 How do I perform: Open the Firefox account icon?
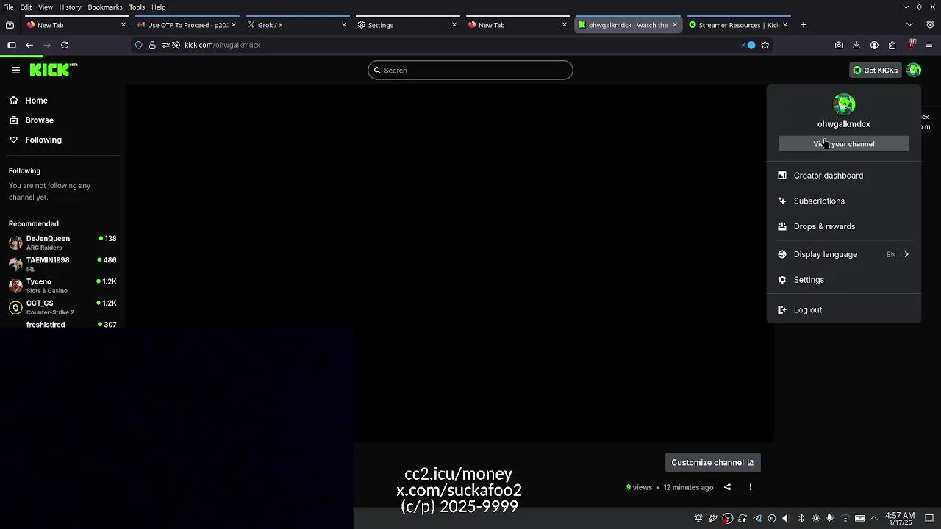[874, 45]
